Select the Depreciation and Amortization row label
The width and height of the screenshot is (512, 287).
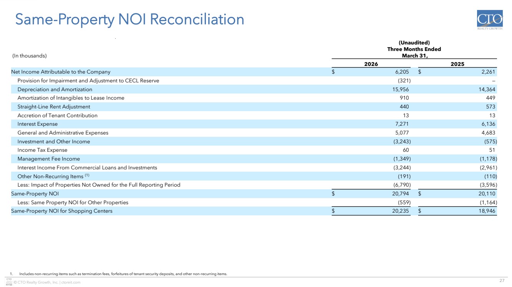point(55,89)
